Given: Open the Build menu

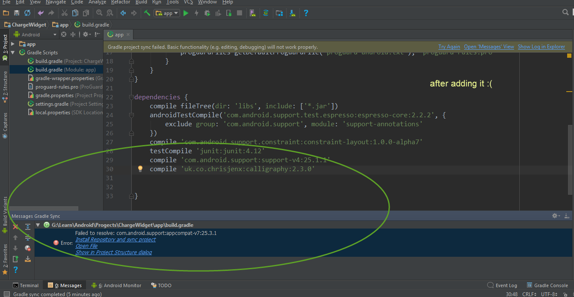Looking at the screenshot, I should point(141,2).
